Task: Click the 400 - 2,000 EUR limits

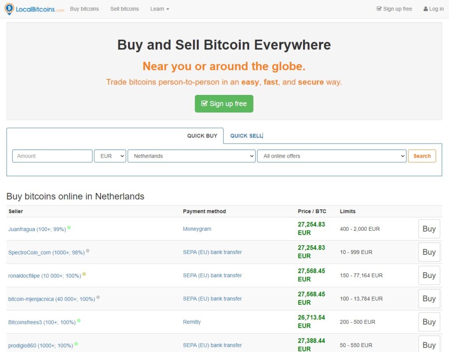Action: (360, 229)
